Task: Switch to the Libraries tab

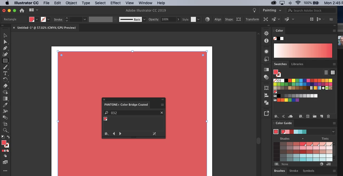Action: tap(297, 64)
